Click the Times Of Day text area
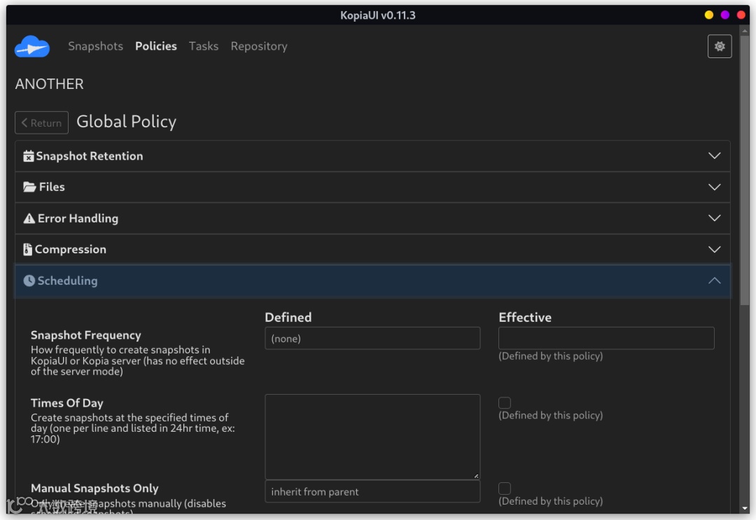756x520 pixels. click(x=372, y=437)
